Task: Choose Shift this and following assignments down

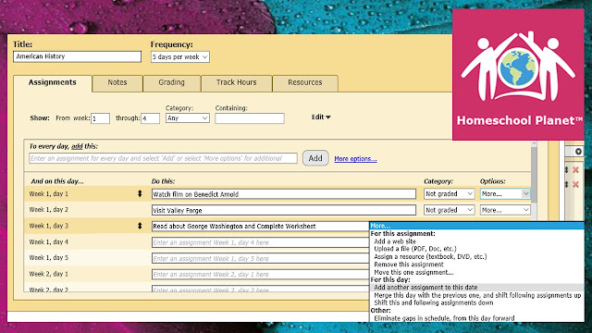Action: [x=434, y=302]
